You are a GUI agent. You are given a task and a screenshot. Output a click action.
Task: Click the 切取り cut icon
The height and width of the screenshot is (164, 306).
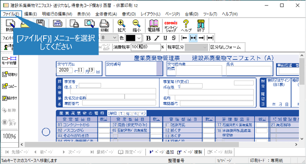tap(9, 74)
